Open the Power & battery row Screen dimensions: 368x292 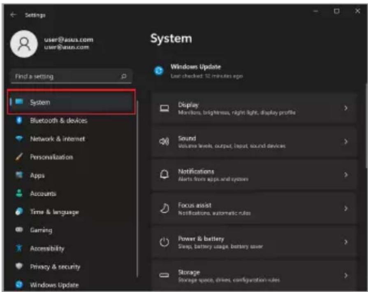254,242
